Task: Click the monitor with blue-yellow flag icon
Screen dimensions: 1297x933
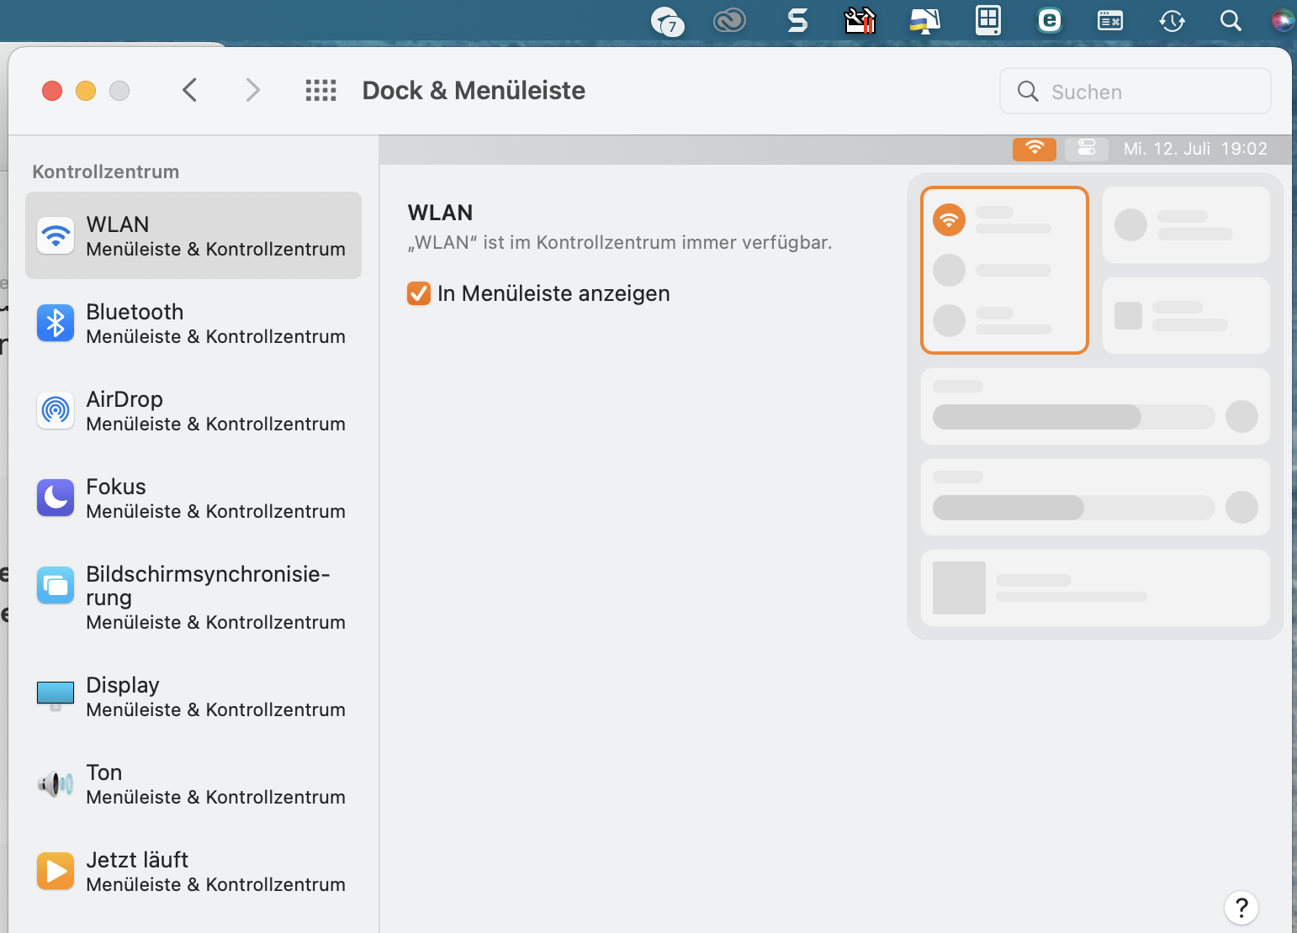Action: coord(924,20)
